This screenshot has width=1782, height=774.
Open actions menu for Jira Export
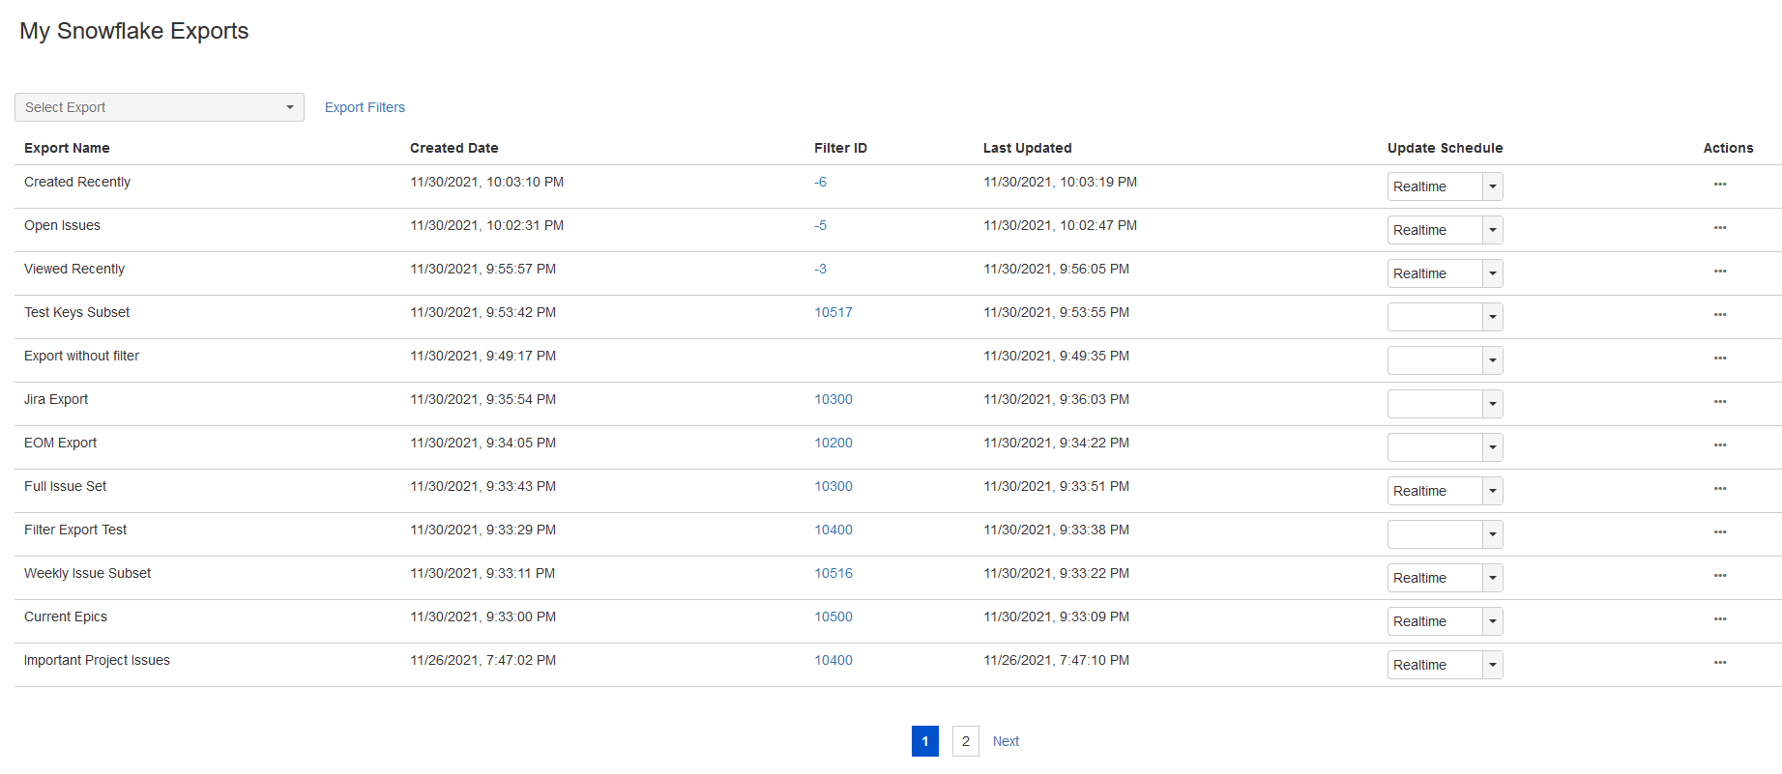pyautogui.click(x=1719, y=401)
